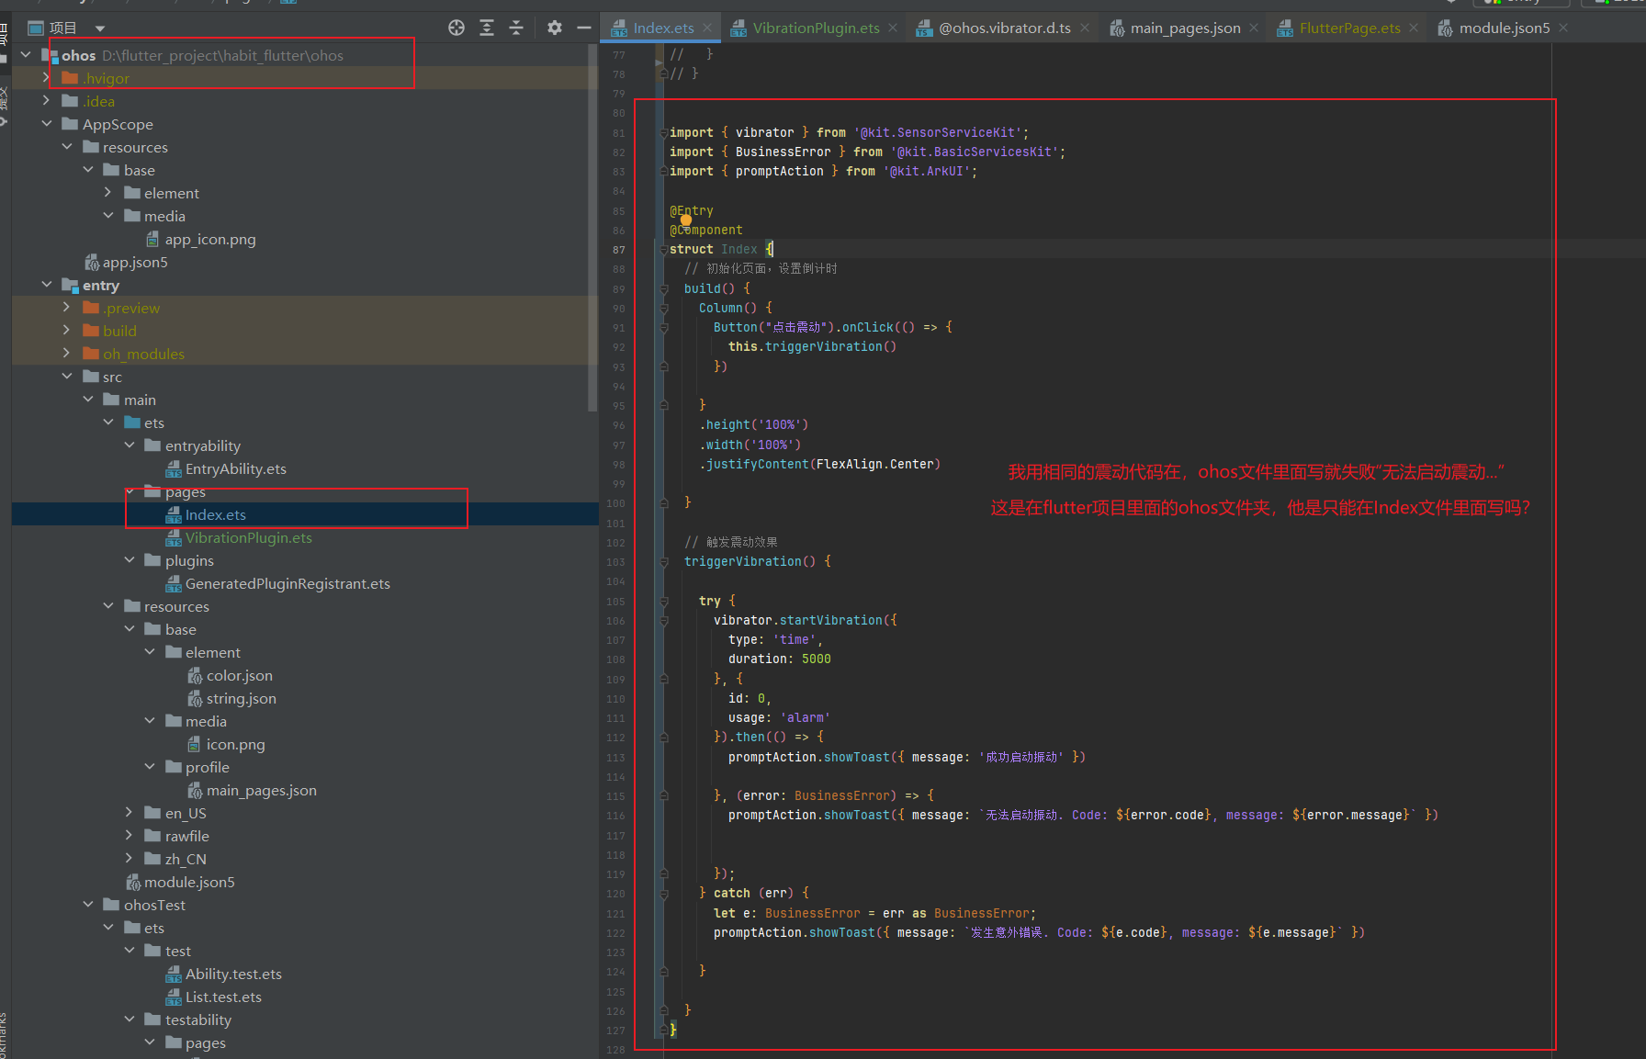The image size is (1646, 1059).
Task: Expand the .hvigor folder
Action: 46,78
